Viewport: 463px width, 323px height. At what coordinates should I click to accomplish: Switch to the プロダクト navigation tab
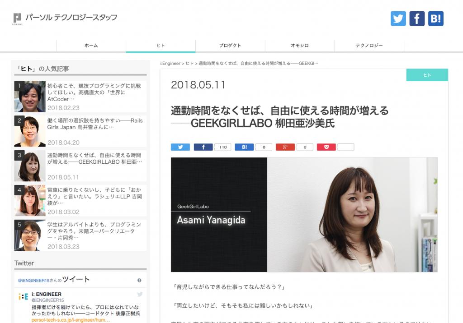coord(230,46)
